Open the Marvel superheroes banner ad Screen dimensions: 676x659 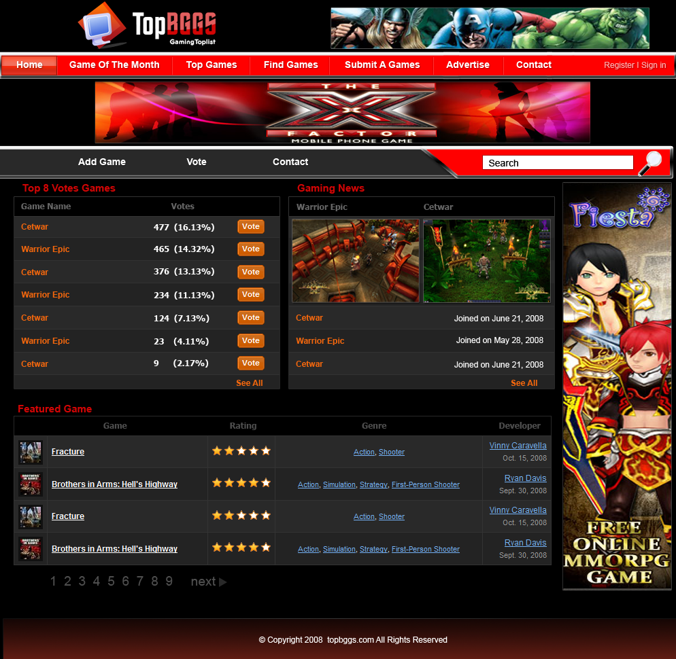tap(490, 28)
